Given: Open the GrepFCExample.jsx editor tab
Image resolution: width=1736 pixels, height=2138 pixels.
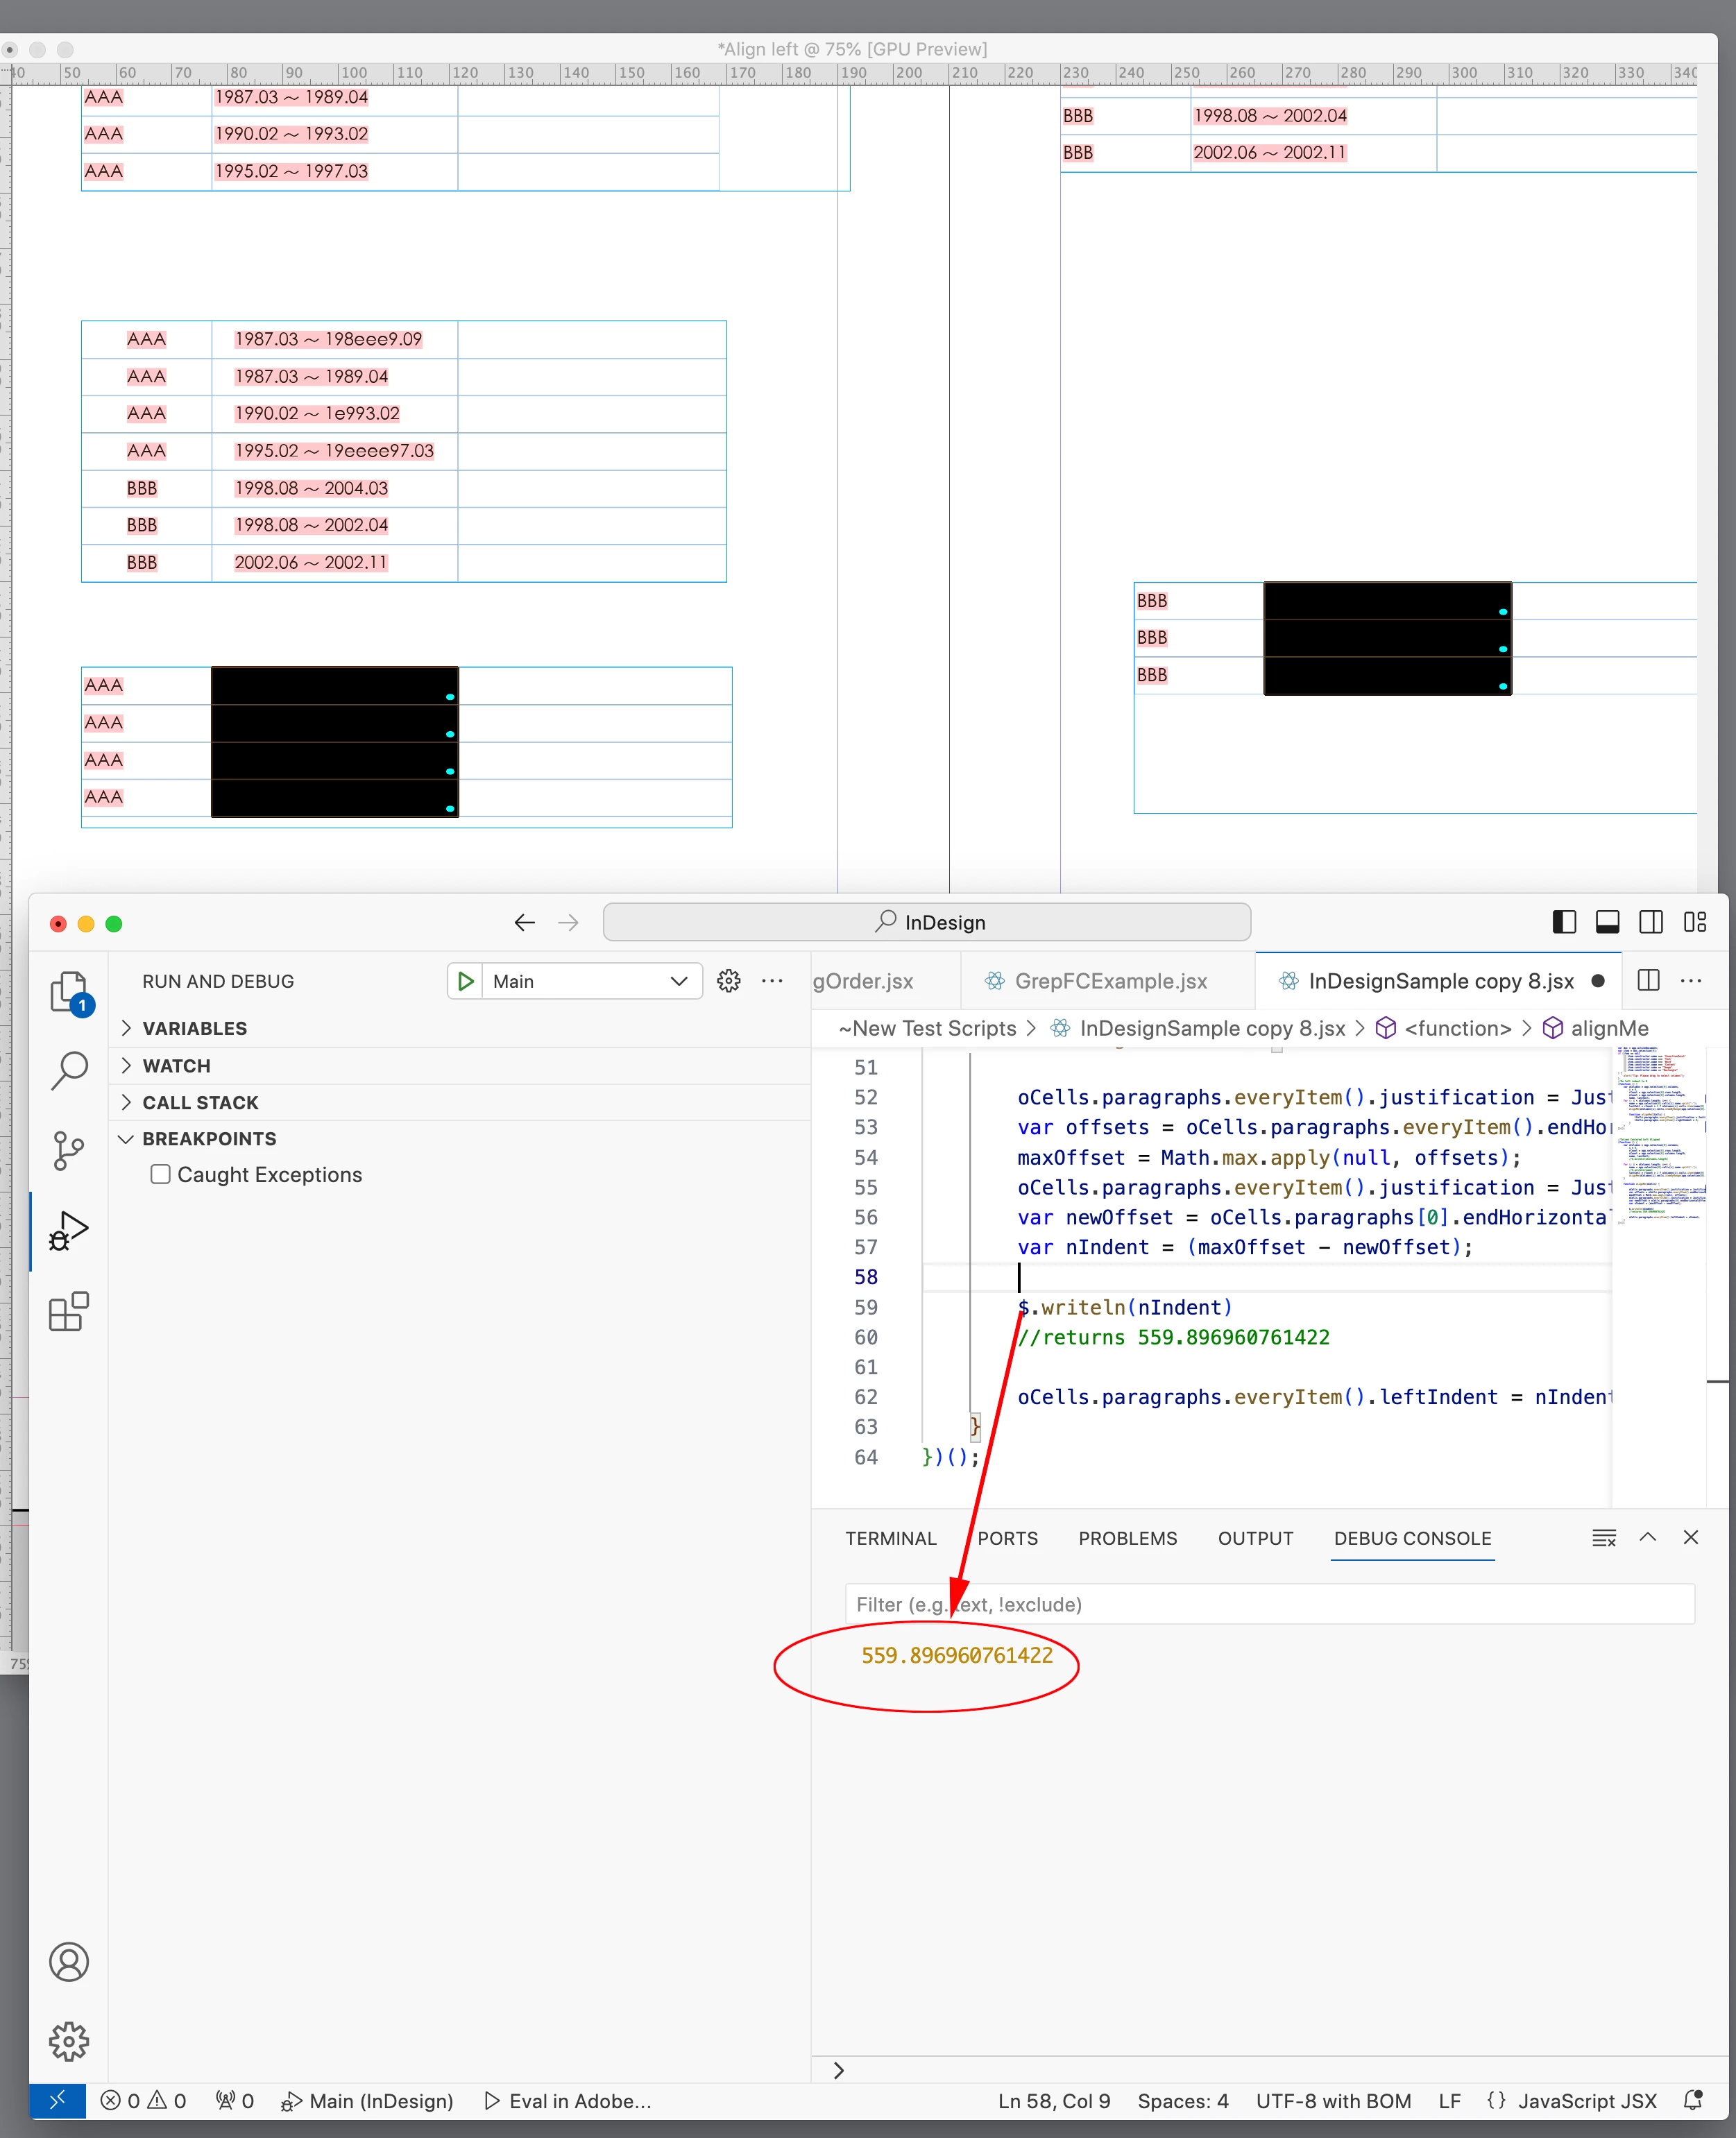Looking at the screenshot, I should (1110, 982).
